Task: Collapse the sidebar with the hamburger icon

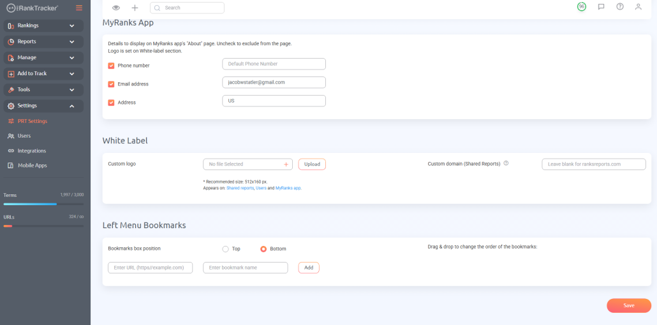Action: [x=79, y=8]
